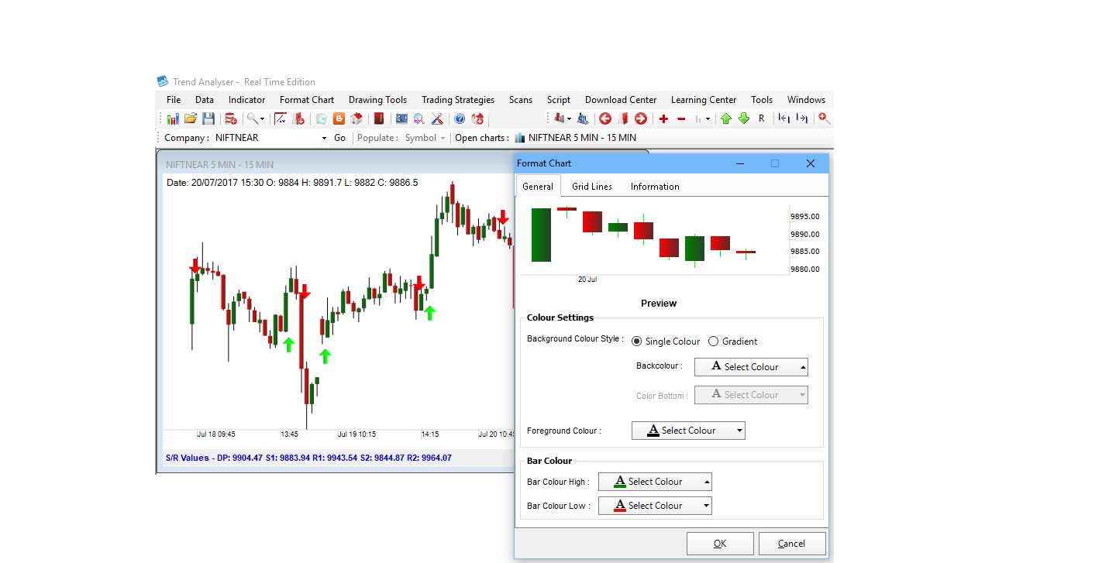Open the Trading Strategies menu

pos(457,99)
